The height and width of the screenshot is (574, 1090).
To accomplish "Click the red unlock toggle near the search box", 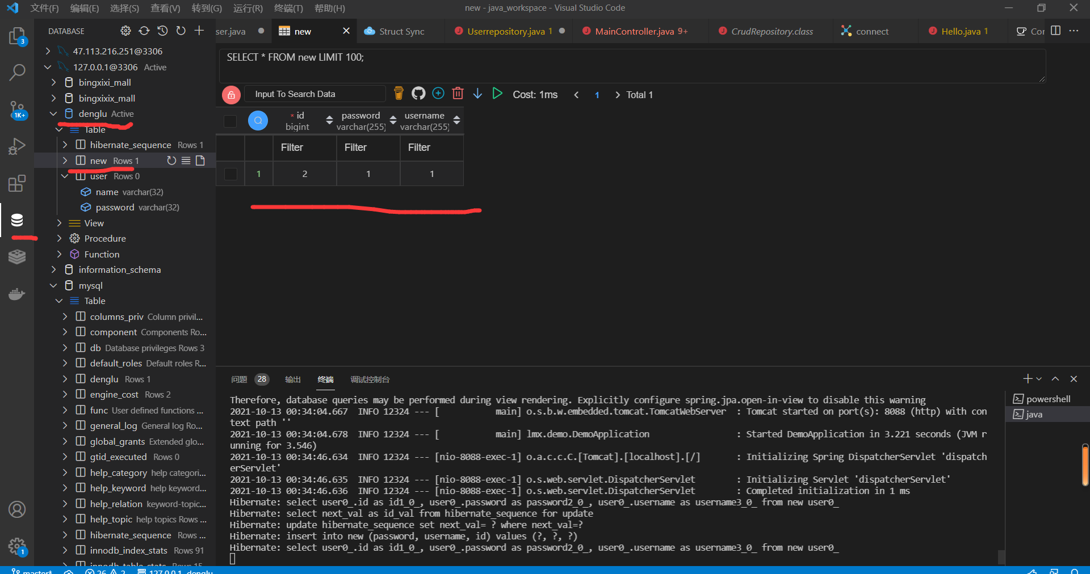I will click(230, 94).
